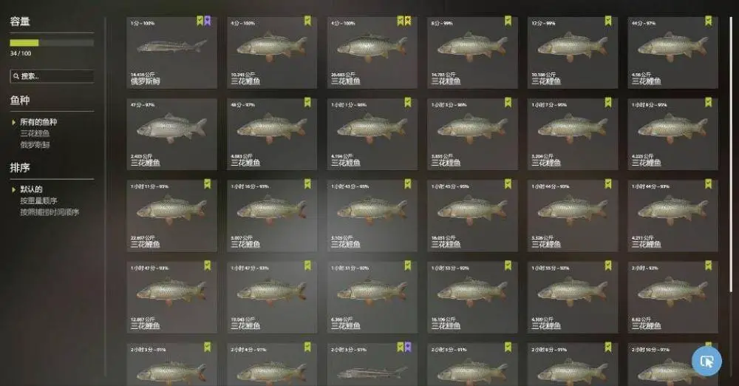This screenshot has width=739, height=386.
Task: Click the purple ribbon badge on first 俄罗斯鲟 card
Action: coord(208,21)
